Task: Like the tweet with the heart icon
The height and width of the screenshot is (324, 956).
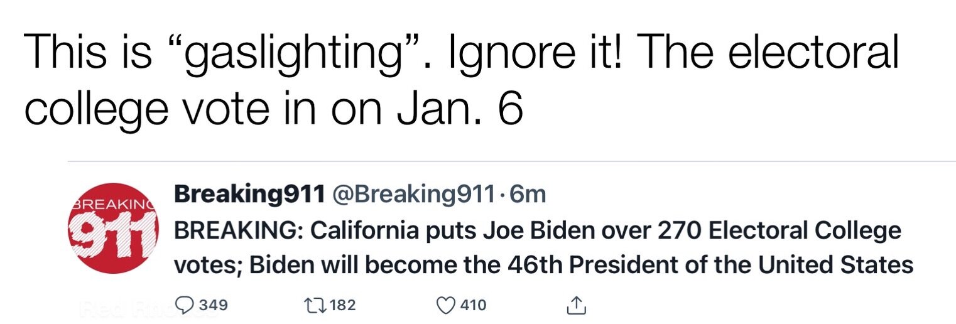Action: coord(445,306)
